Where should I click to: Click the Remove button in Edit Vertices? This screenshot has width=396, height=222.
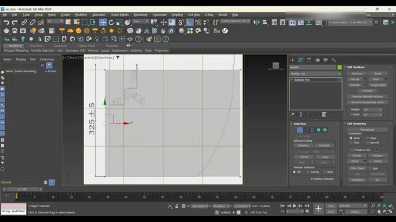(x=356, y=73)
